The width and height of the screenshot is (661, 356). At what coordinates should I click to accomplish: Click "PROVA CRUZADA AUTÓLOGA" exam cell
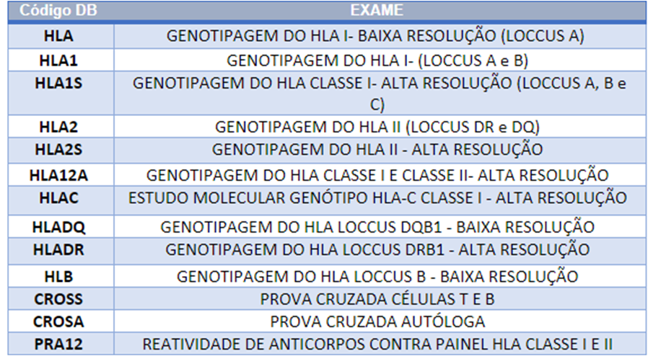(x=377, y=321)
